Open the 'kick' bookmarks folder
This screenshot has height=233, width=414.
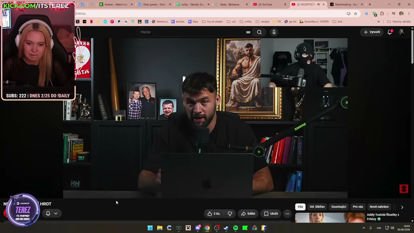point(337,22)
